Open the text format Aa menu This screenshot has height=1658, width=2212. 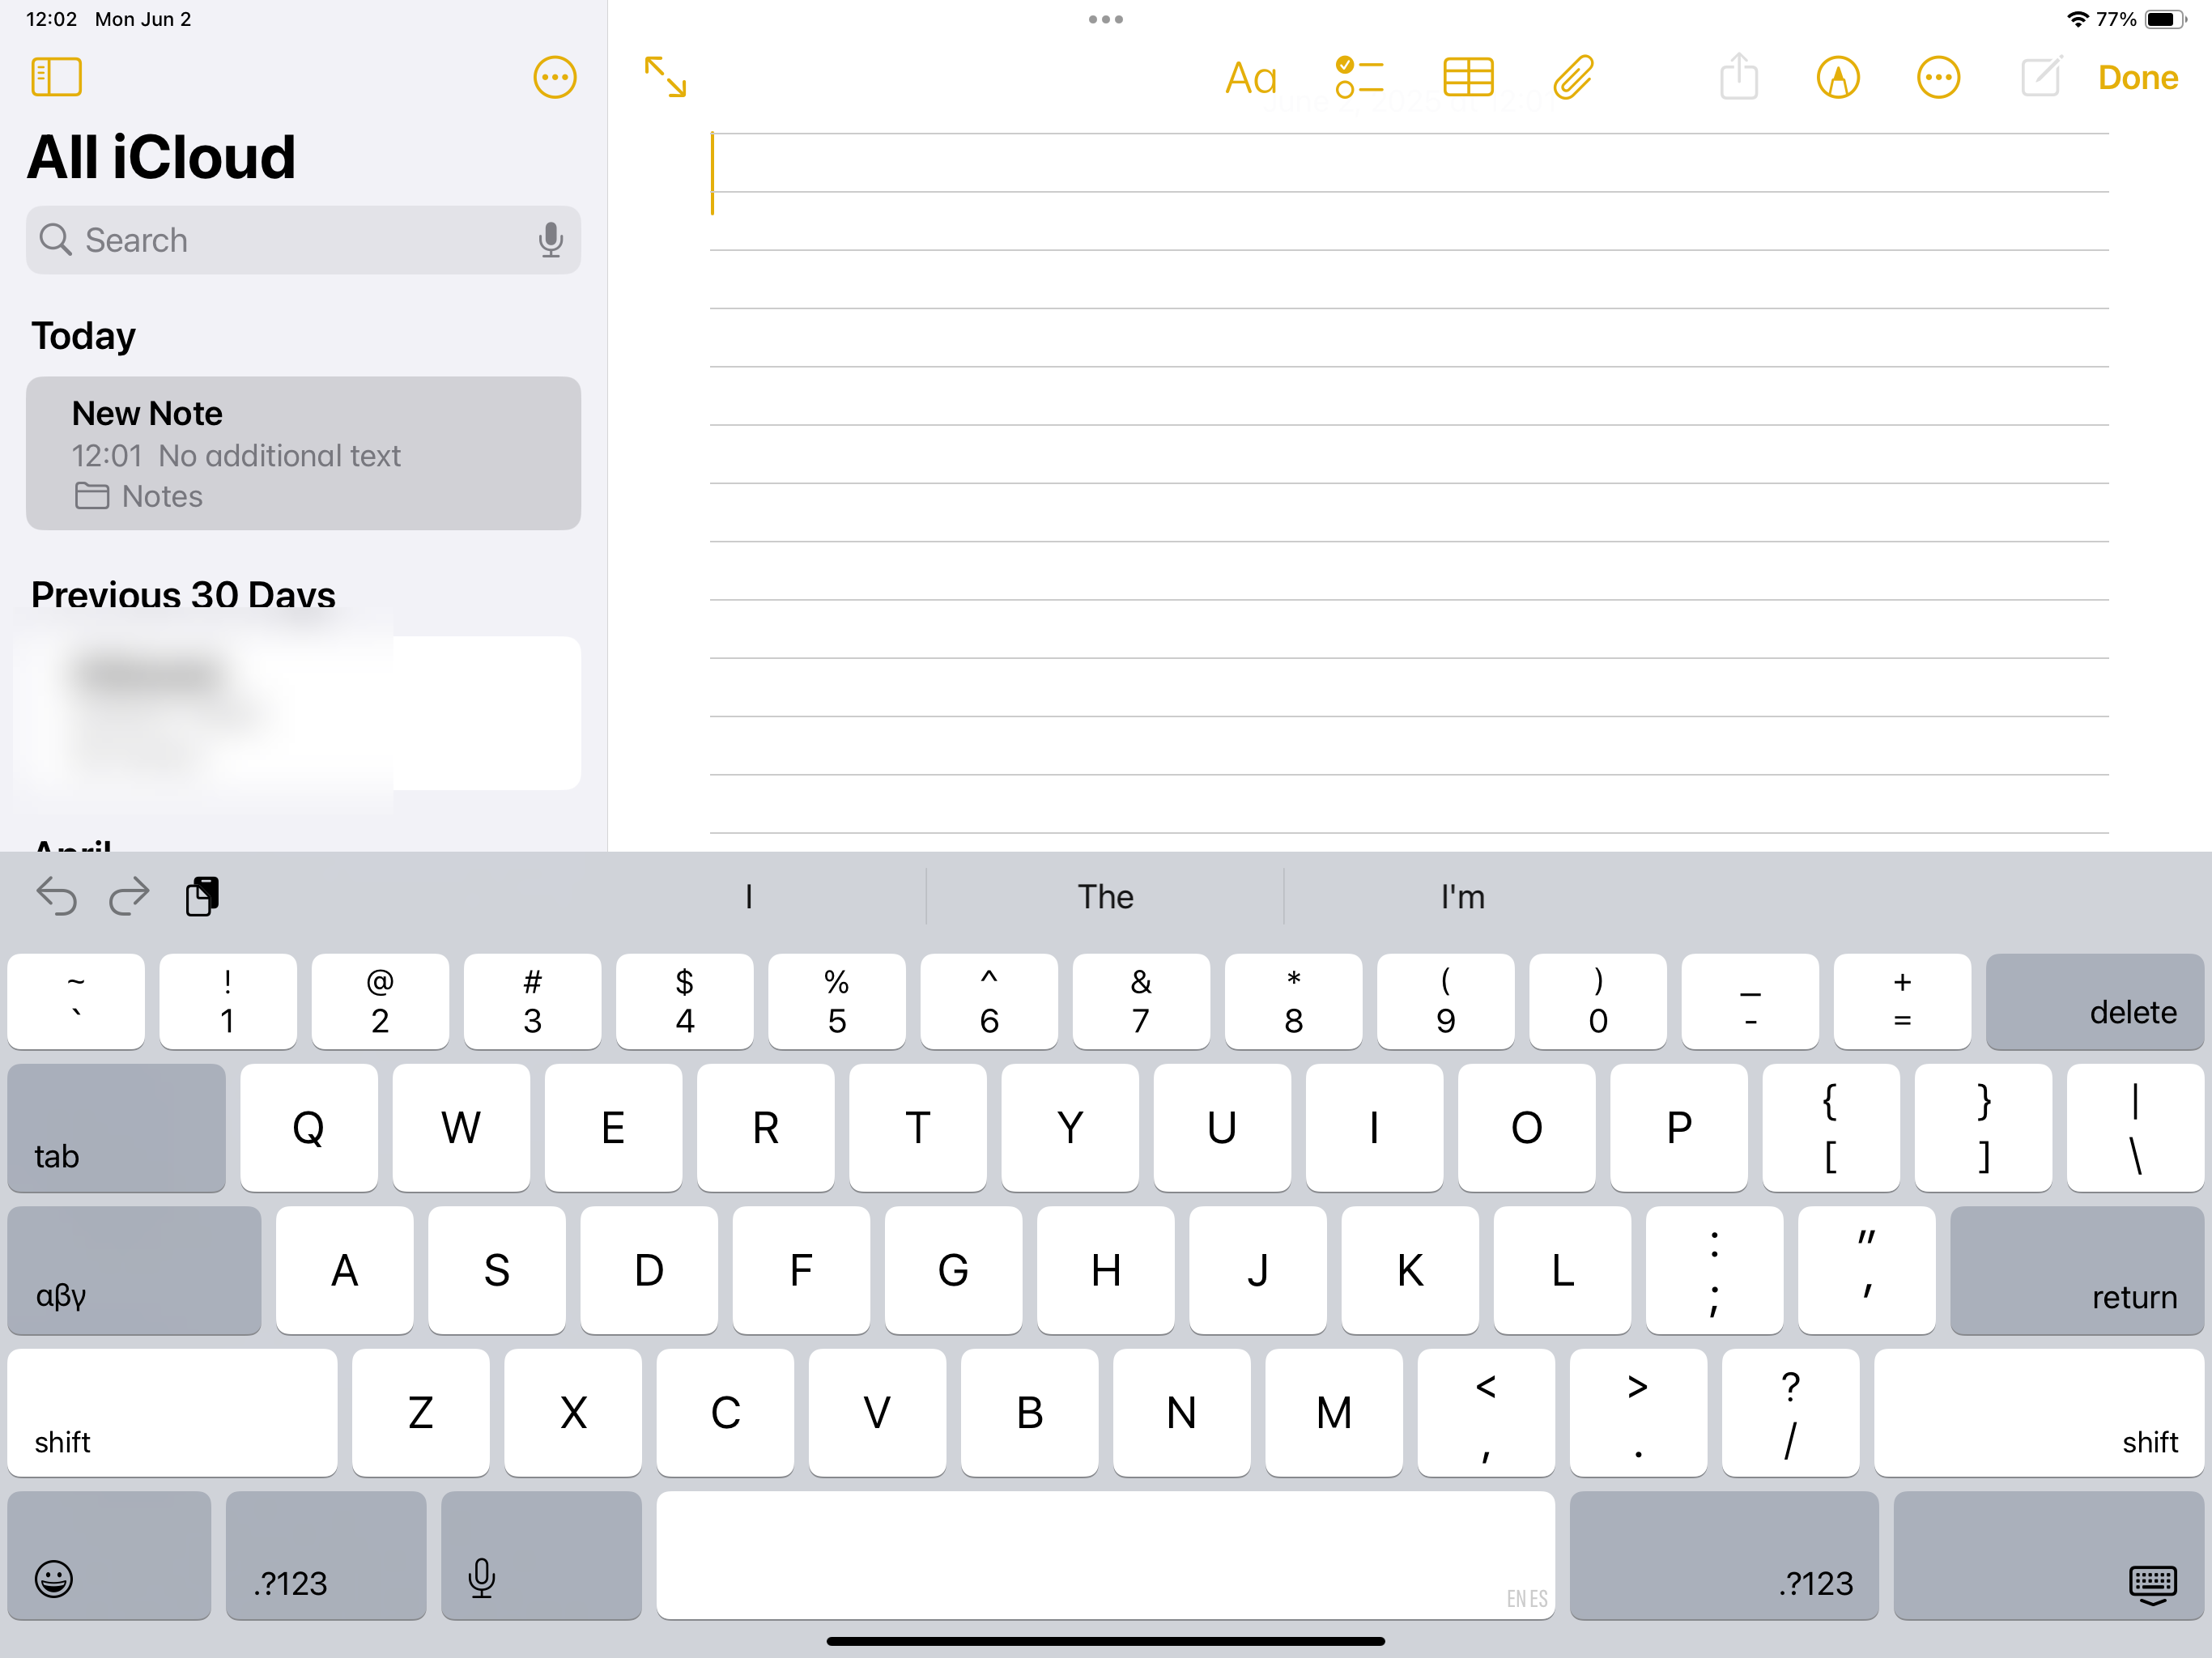(x=1250, y=78)
